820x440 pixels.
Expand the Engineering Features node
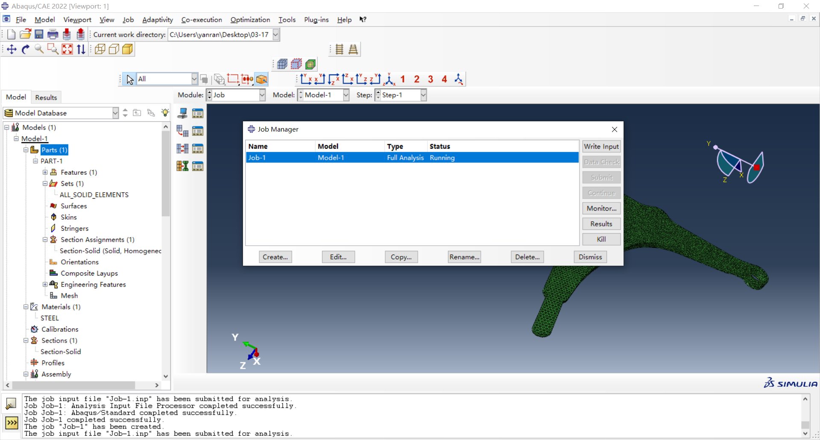(45, 285)
